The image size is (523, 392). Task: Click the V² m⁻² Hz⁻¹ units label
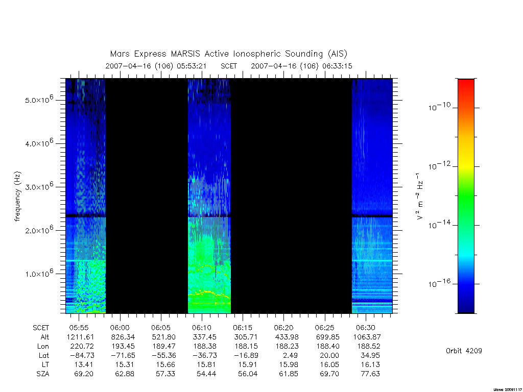(420, 197)
